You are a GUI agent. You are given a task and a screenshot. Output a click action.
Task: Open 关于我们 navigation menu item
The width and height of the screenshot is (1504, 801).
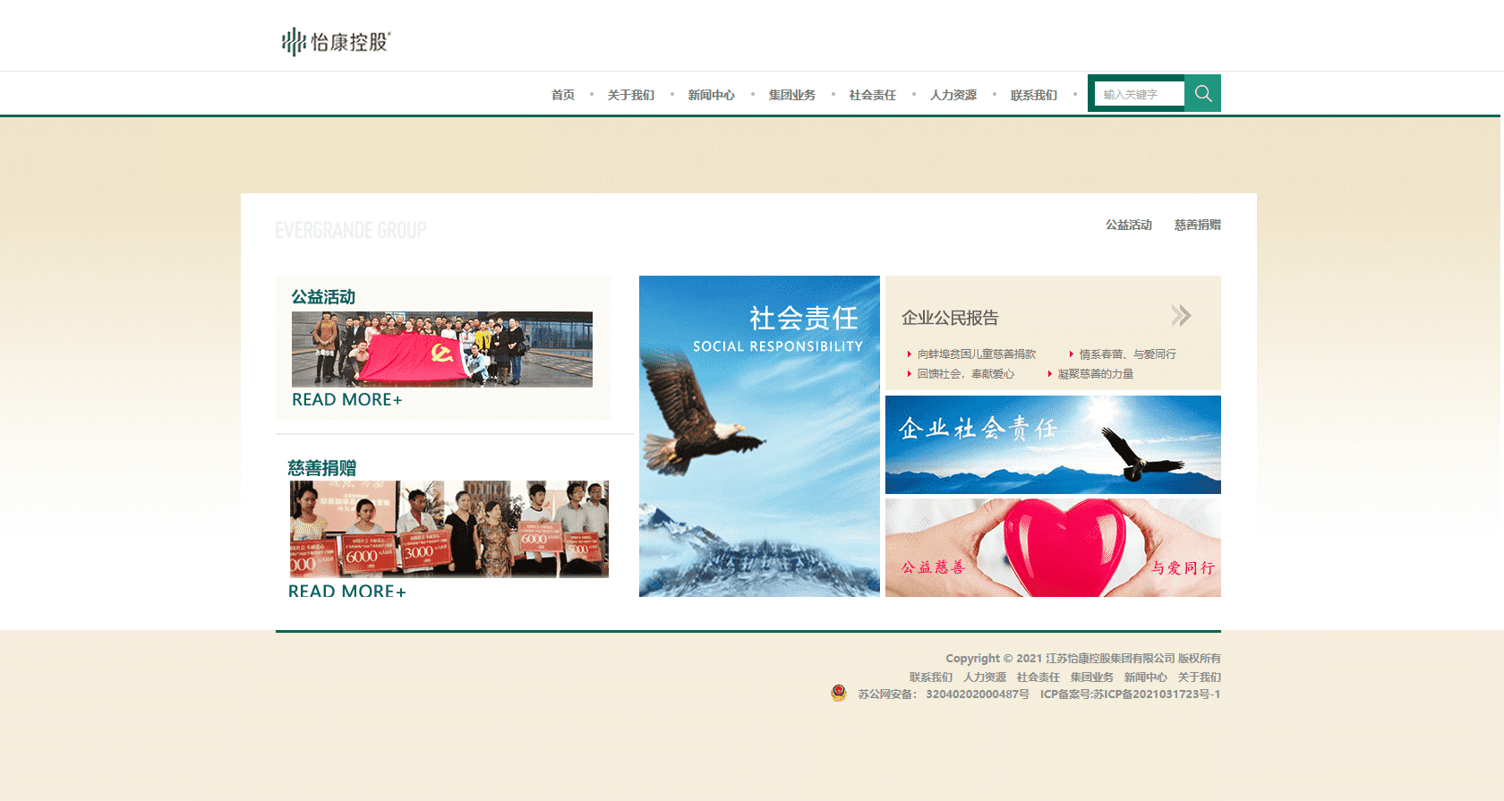click(630, 95)
